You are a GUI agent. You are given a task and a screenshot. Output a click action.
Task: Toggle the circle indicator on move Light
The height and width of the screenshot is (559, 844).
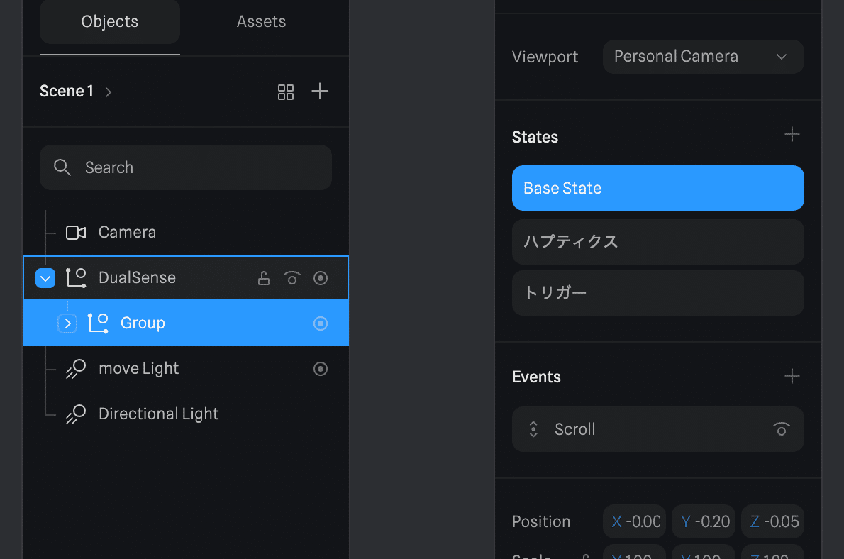321,369
